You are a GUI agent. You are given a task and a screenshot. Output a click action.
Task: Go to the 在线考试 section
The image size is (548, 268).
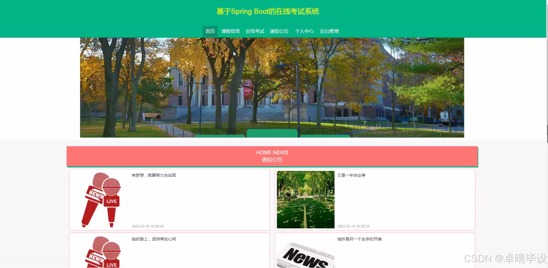click(x=254, y=31)
